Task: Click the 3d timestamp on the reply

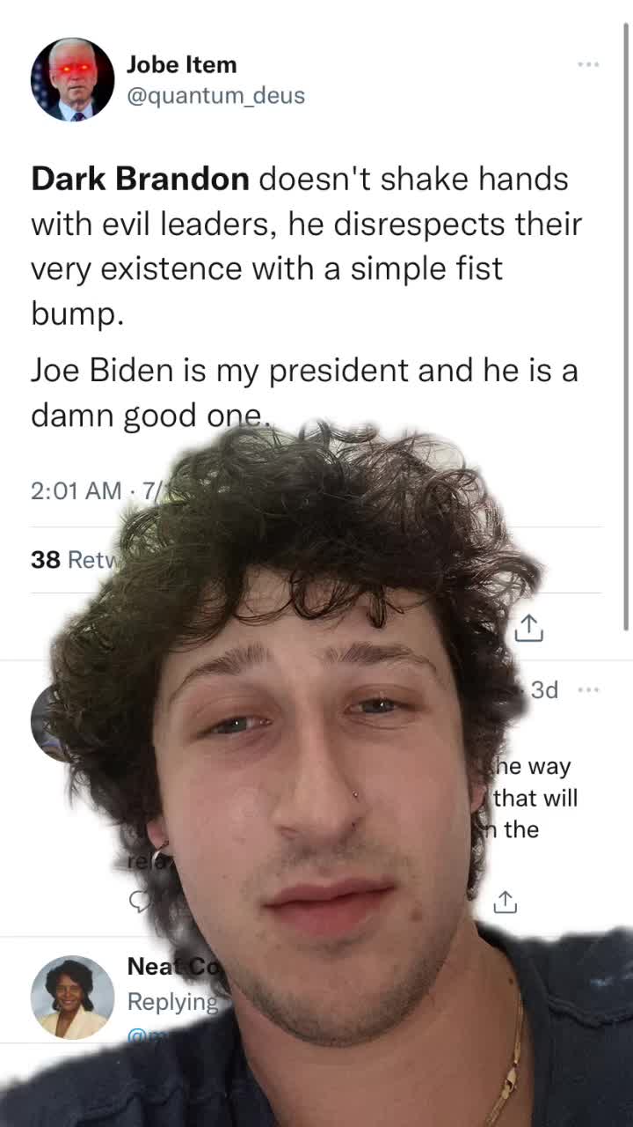Action: pyautogui.click(x=544, y=689)
